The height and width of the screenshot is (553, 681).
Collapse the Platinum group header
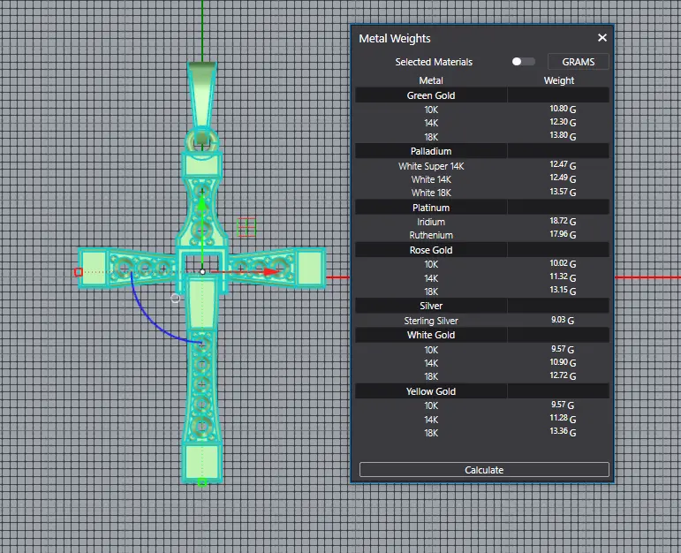tap(431, 208)
